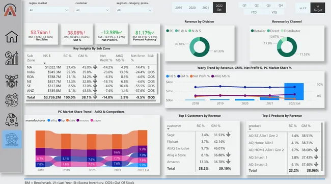
Task: Click the Revenue by Division donut chart
Action: 200,47
